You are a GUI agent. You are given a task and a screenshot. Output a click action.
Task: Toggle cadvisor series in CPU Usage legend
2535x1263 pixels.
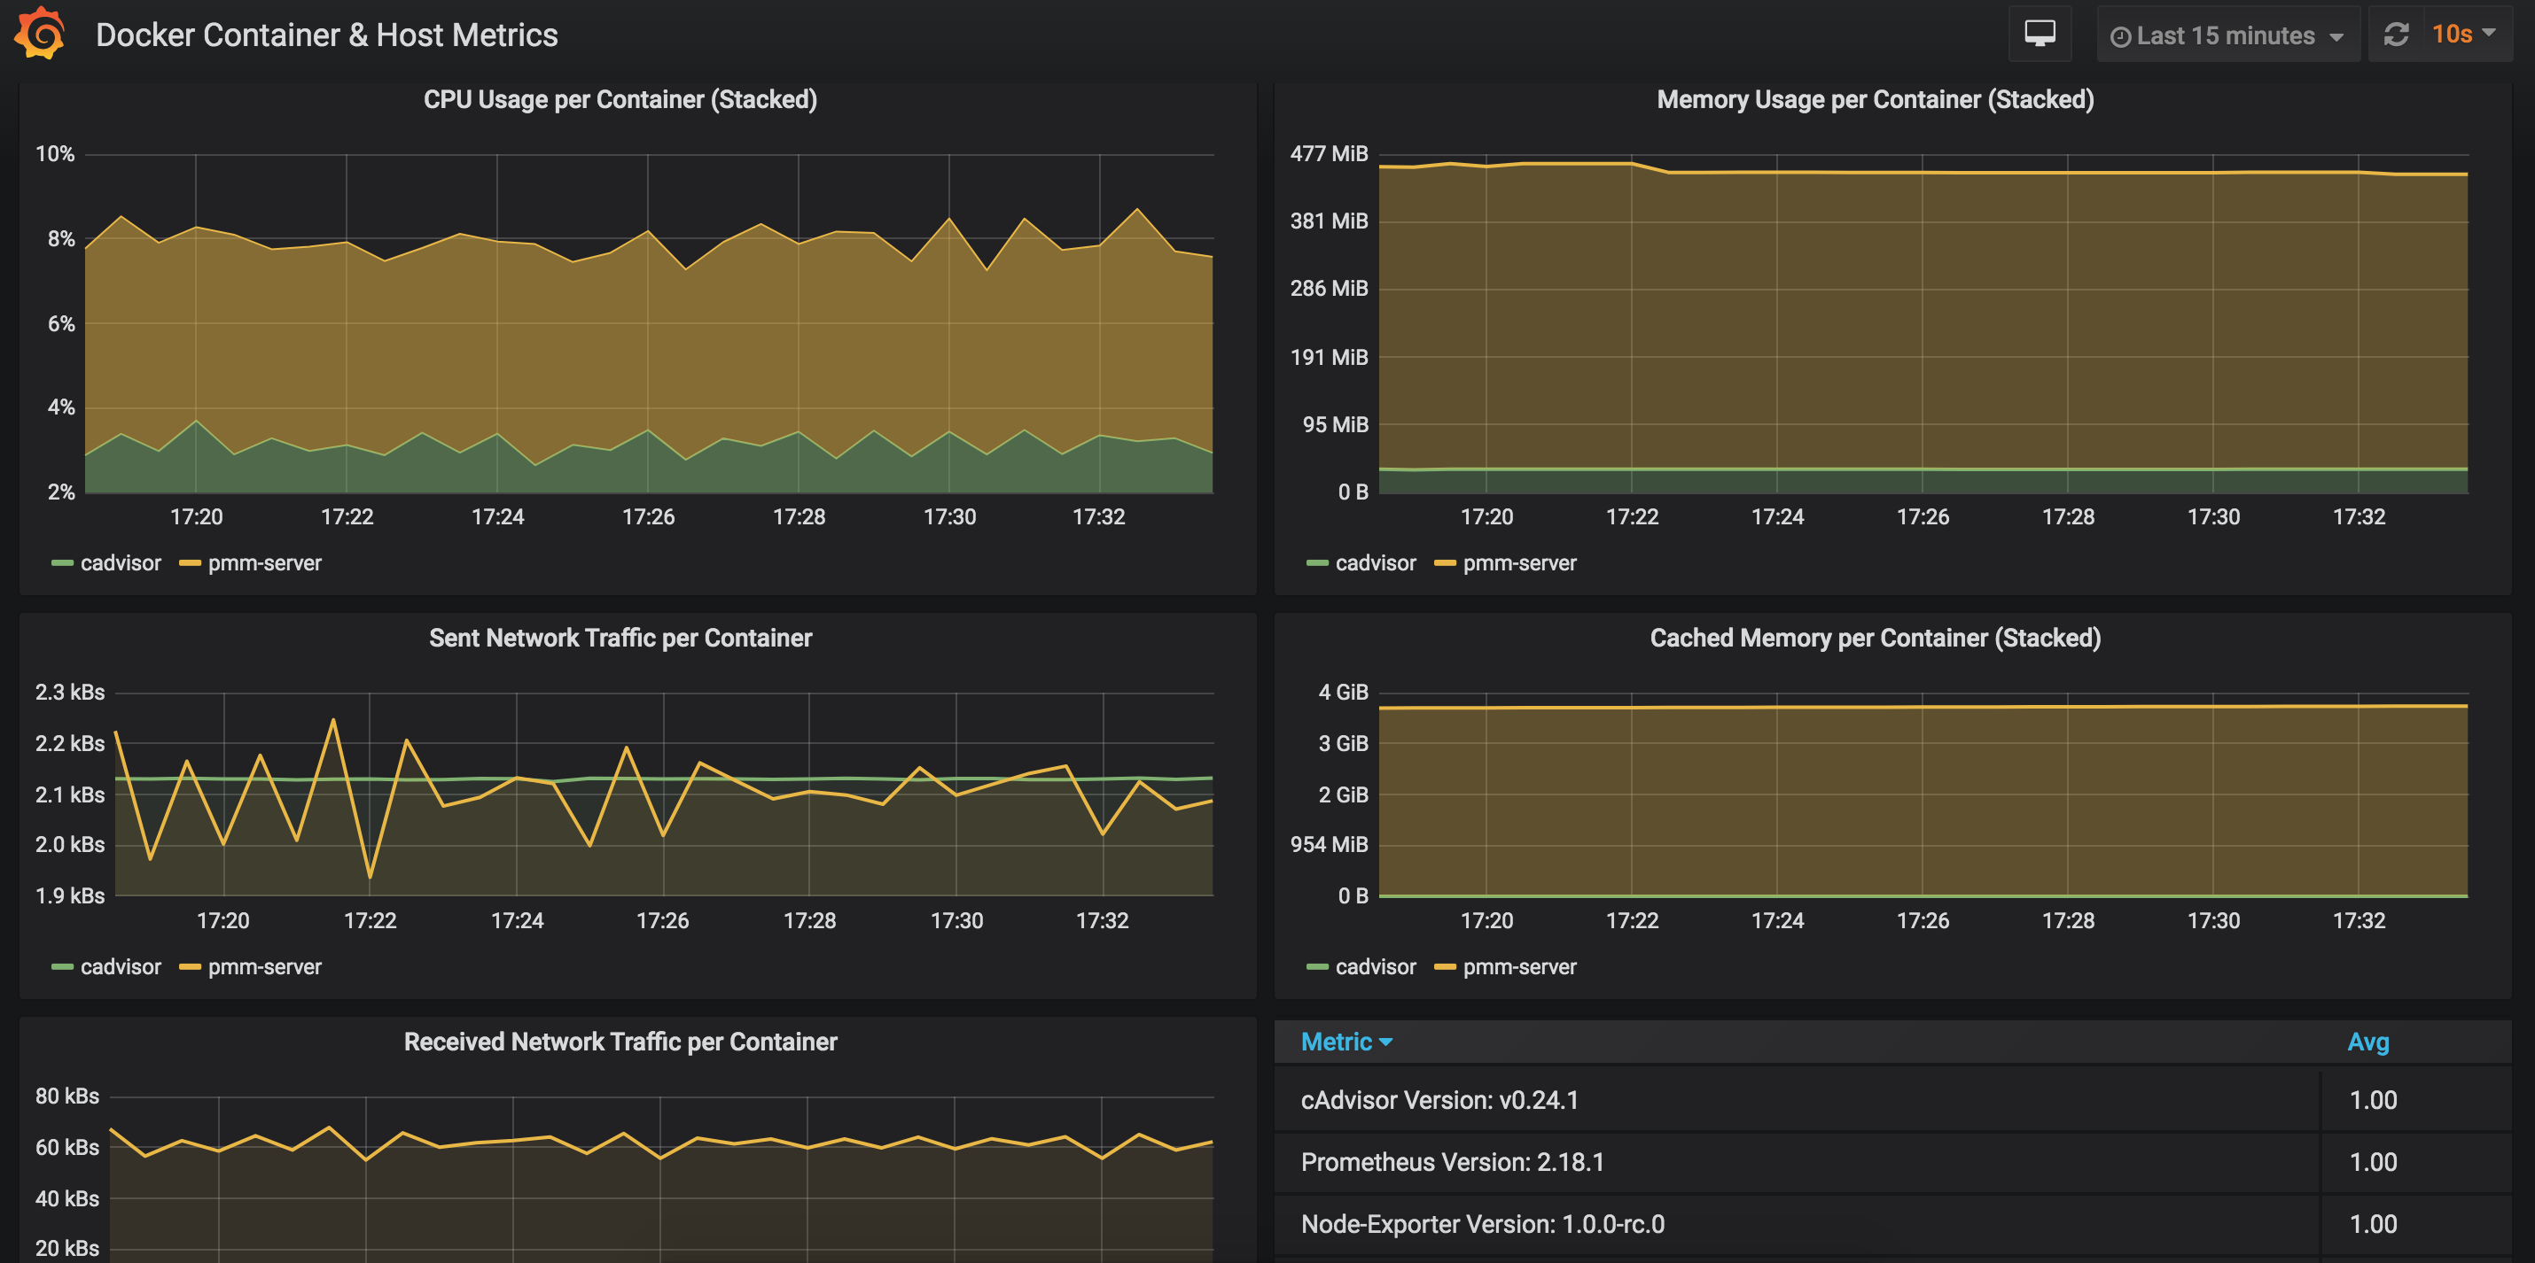[x=120, y=562]
